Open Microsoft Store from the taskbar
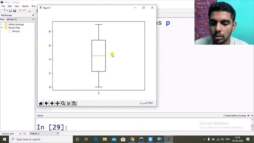Image resolution: width=254 pixels, height=143 pixels. [123, 139]
